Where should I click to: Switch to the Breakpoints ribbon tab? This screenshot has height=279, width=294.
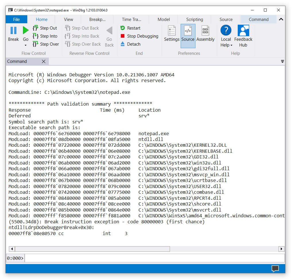click(97, 20)
